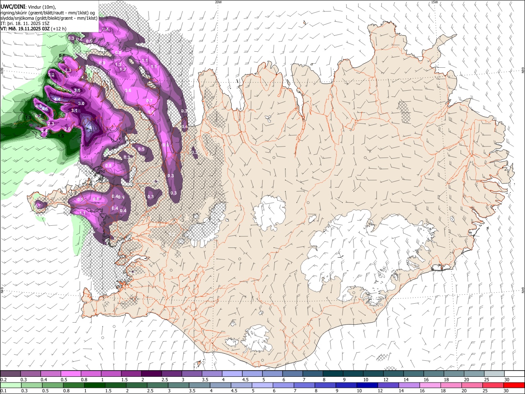Click the pale grey 25 swatch in upper legend
525x394 pixels.
pos(494,374)
